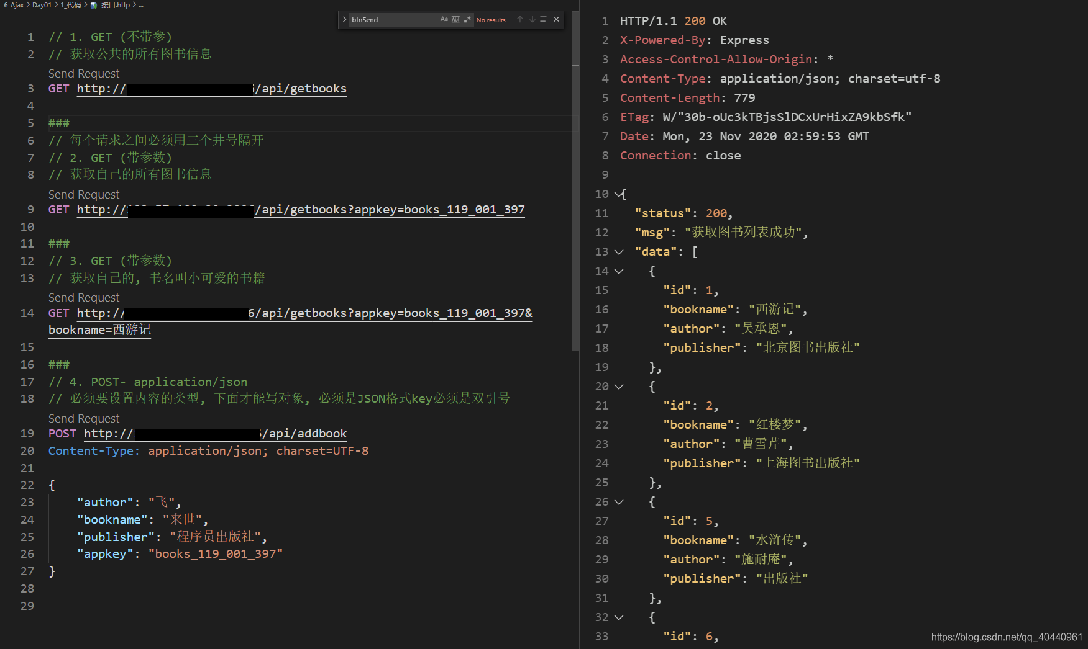This screenshot has width=1088, height=649.
Task: Click the "publisher": "程序员出版社" line
Action: point(172,537)
